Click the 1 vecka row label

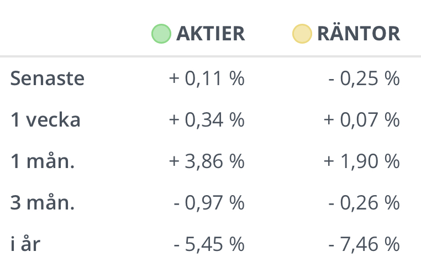pyautogui.click(x=45, y=120)
